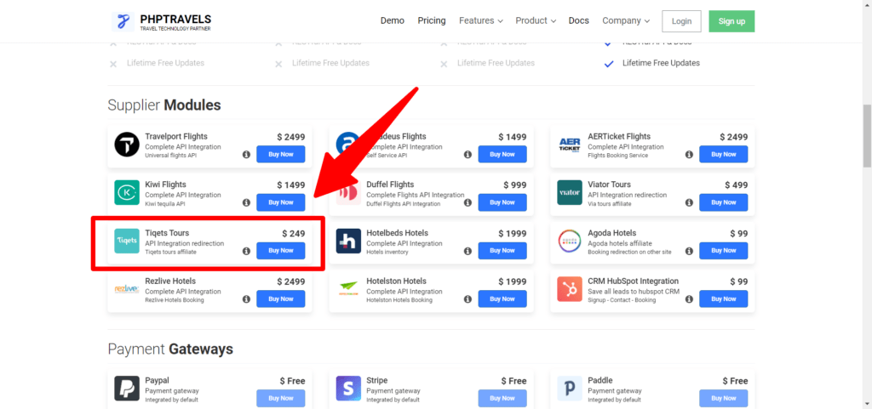Buy the Duffel Flights module

pos(502,202)
